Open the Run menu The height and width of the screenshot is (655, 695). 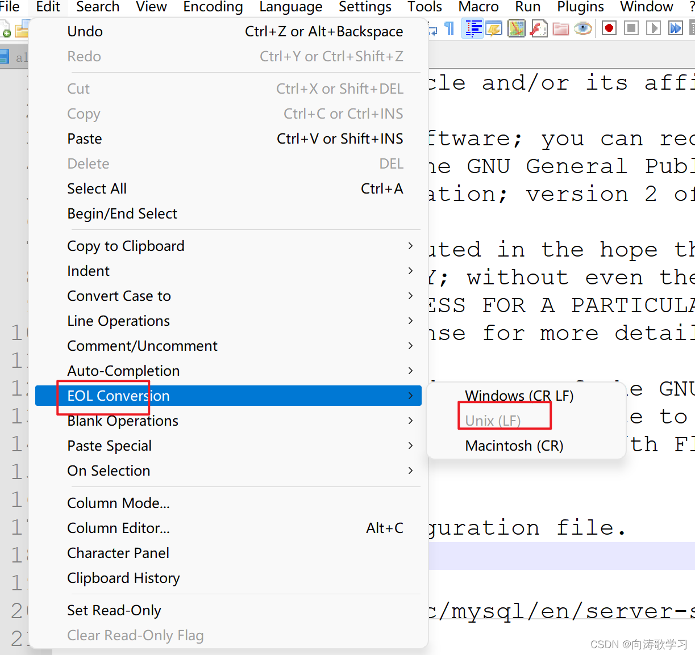click(528, 7)
